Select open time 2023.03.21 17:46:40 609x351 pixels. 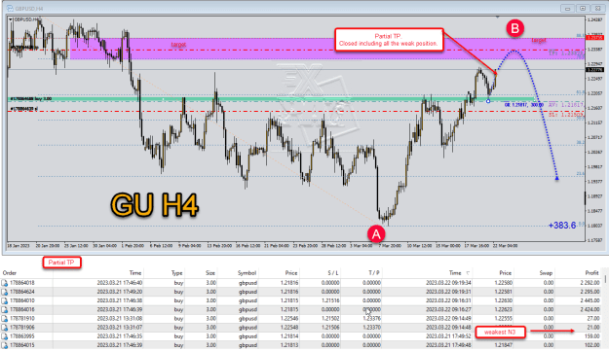pos(120,283)
